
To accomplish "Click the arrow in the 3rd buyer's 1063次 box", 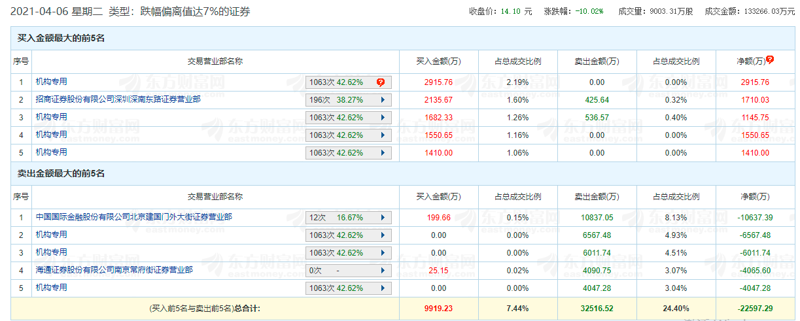I will click(x=382, y=118).
